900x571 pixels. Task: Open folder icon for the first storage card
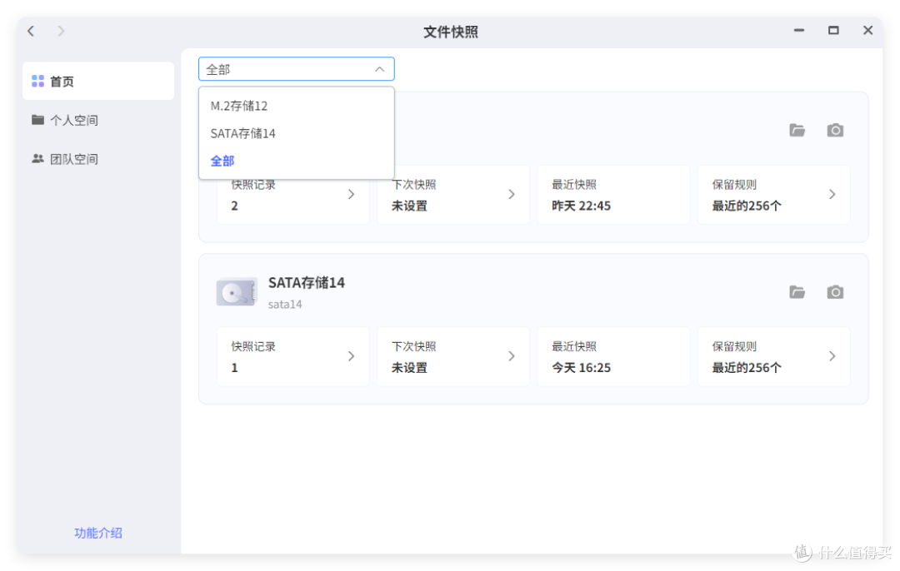[797, 130]
